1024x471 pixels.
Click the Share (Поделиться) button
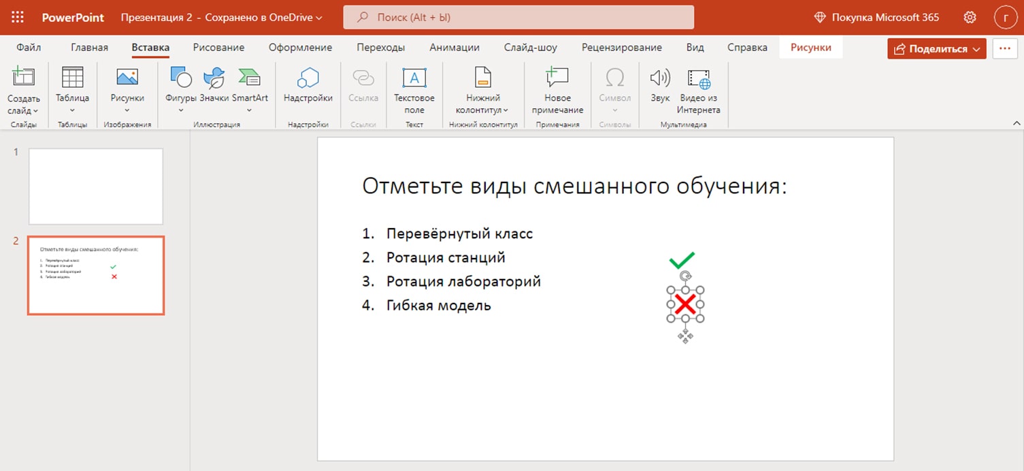click(x=936, y=48)
